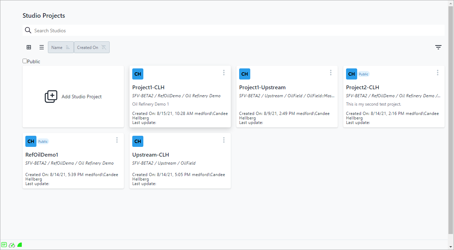Open the Project1-Upstream project title
Screen dimensions: 454x250
tap(262, 87)
